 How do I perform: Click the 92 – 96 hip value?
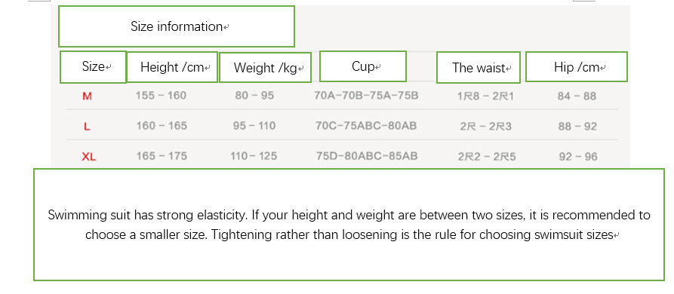(578, 157)
